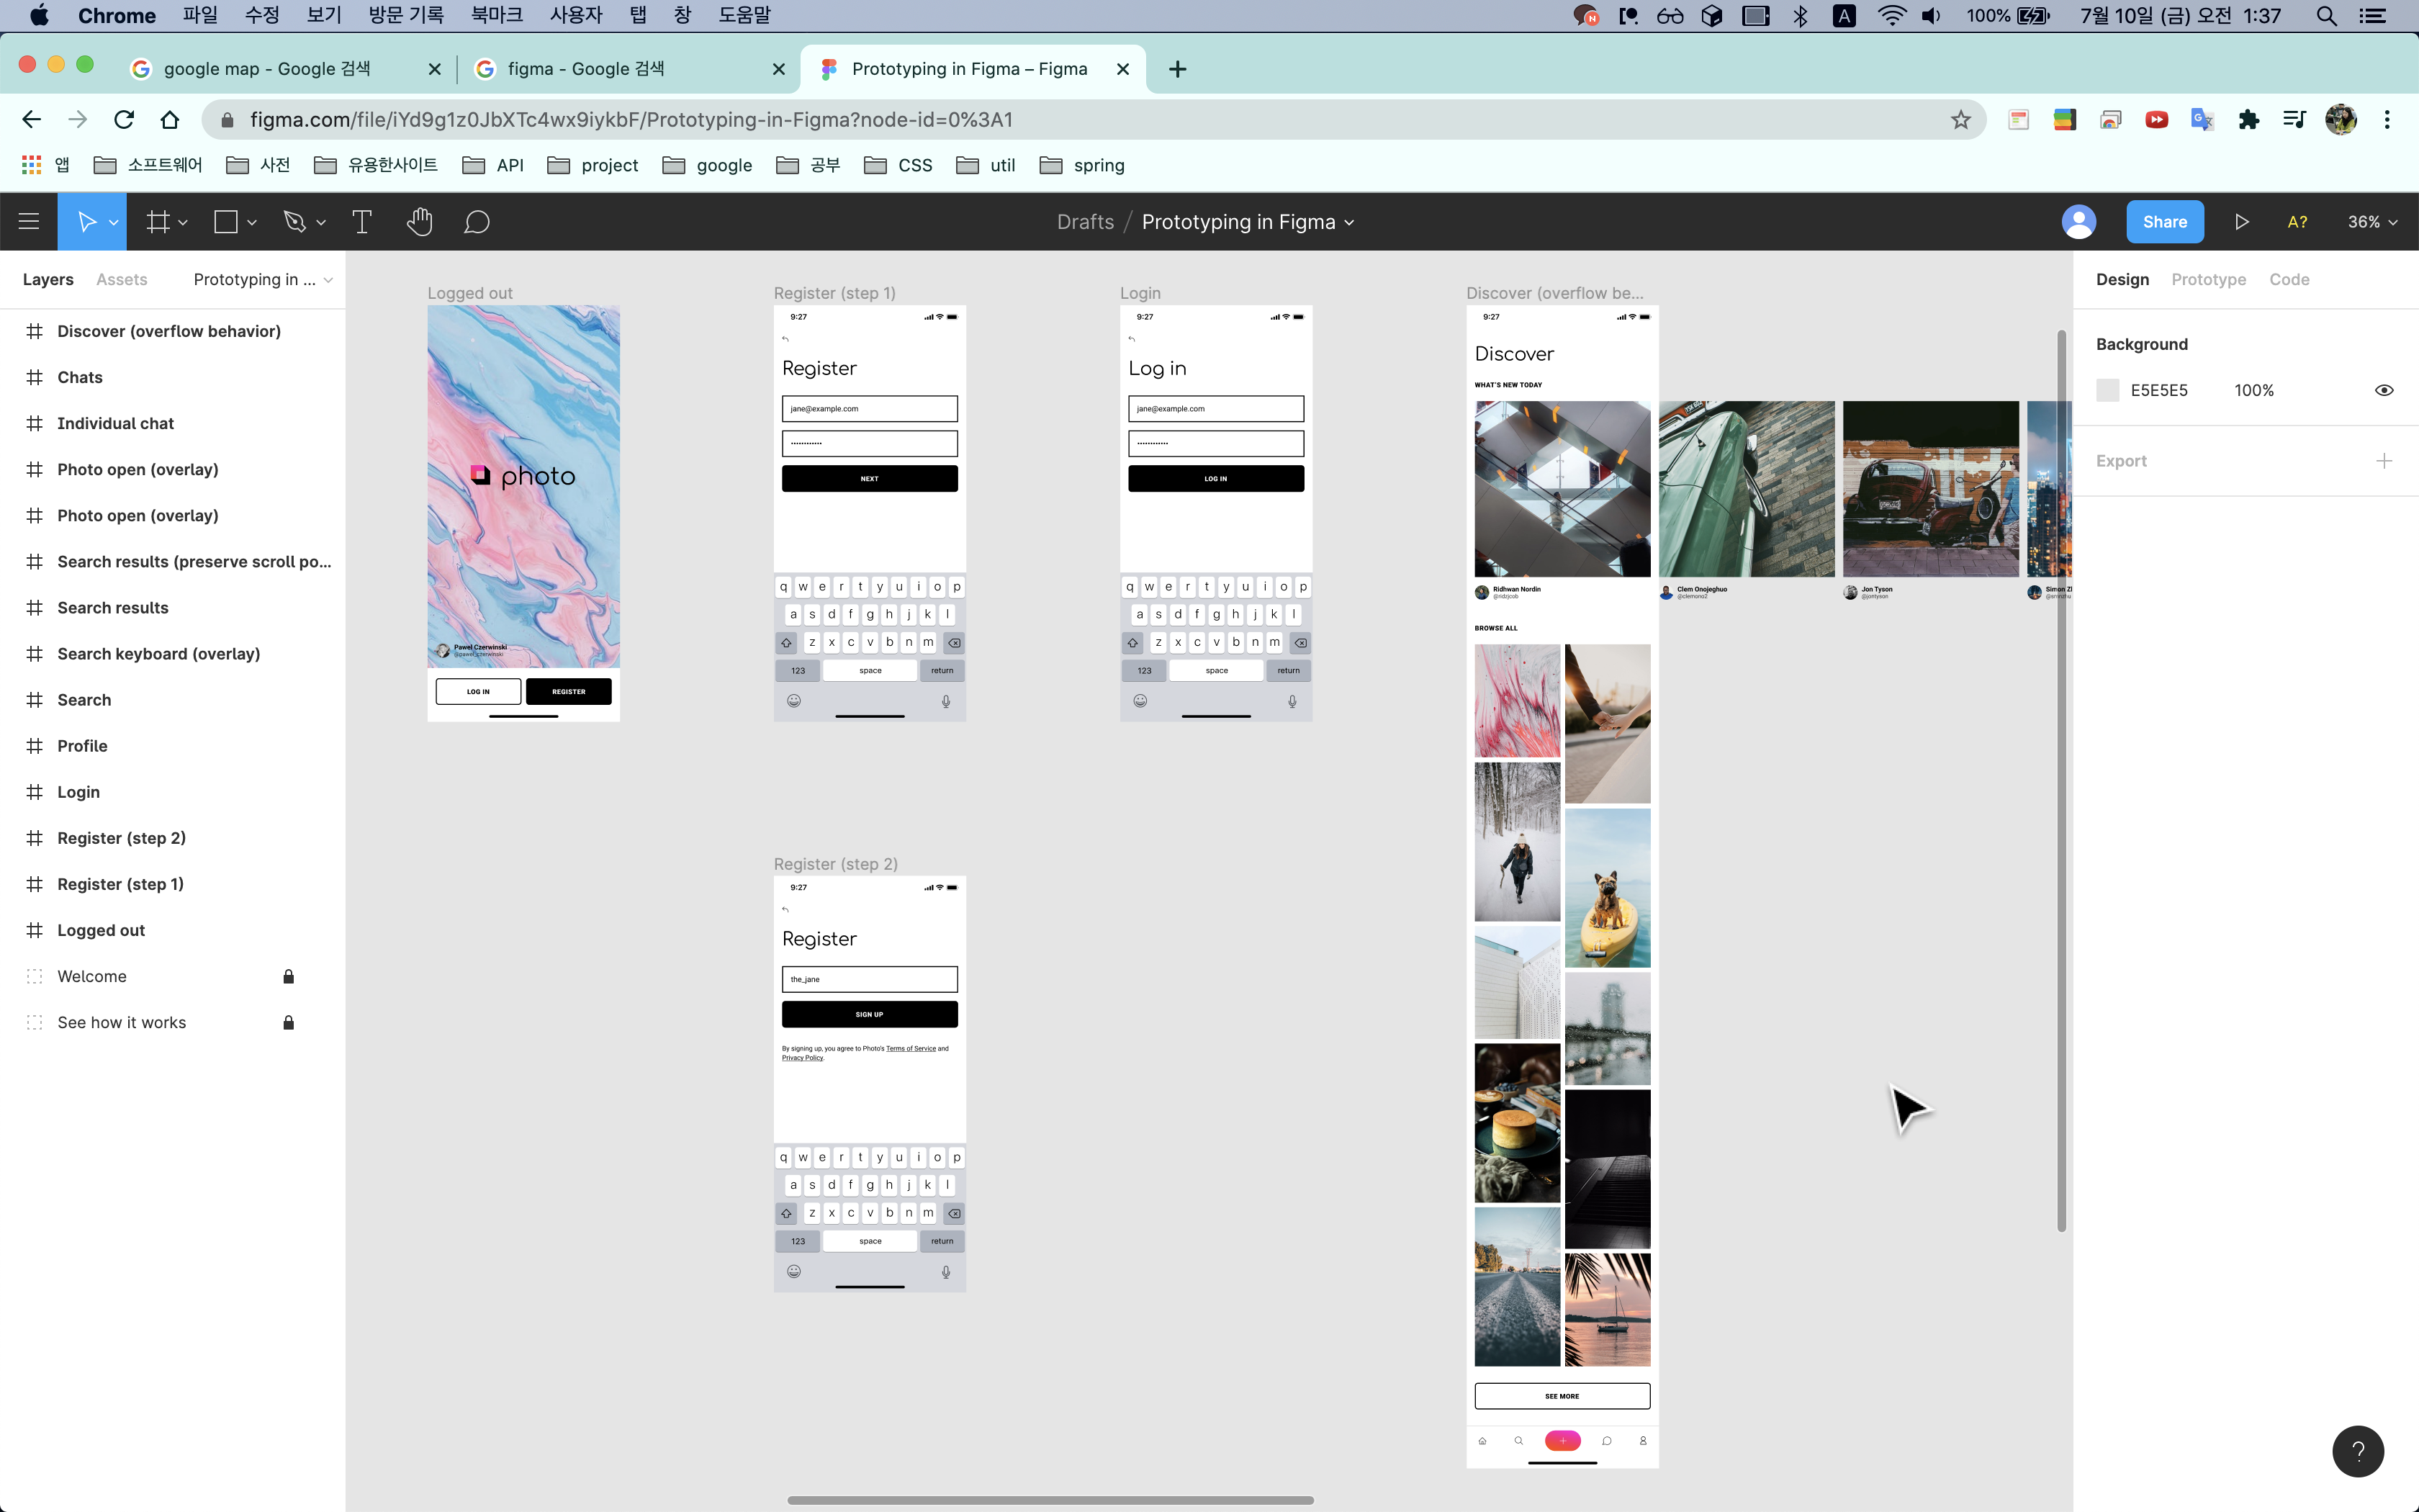Click the blue Share button

(x=2164, y=222)
